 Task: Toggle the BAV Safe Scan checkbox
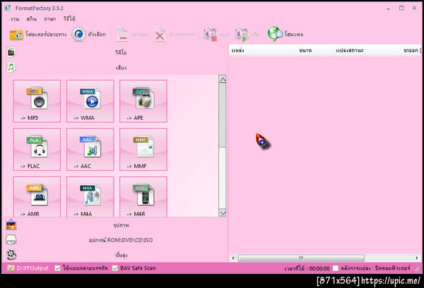click(115, 268)
